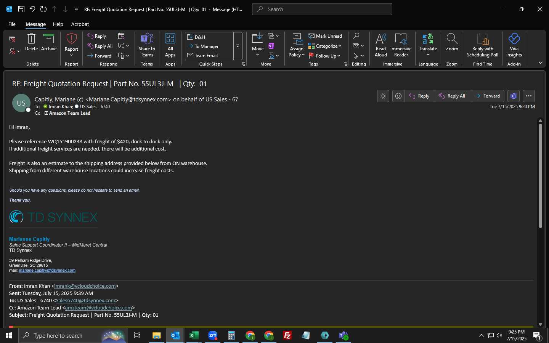The height and width of the screenshot is (343, 549).
Task: Click the Teams icon in the message header
Action: (x=514, y=96)
